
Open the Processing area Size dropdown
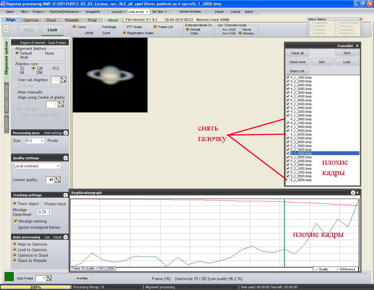[42, 141]
